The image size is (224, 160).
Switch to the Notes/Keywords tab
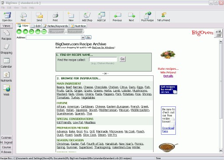point(56,26)
